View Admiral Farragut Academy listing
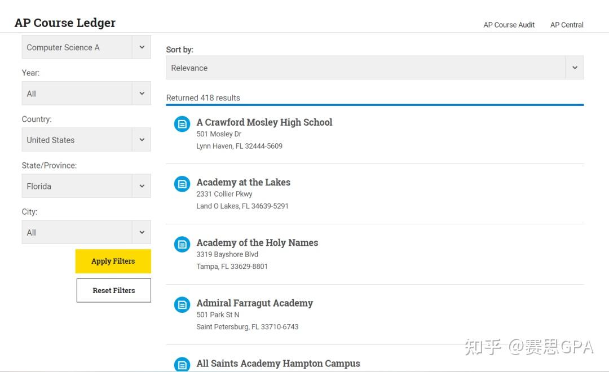 coord(254,303)
